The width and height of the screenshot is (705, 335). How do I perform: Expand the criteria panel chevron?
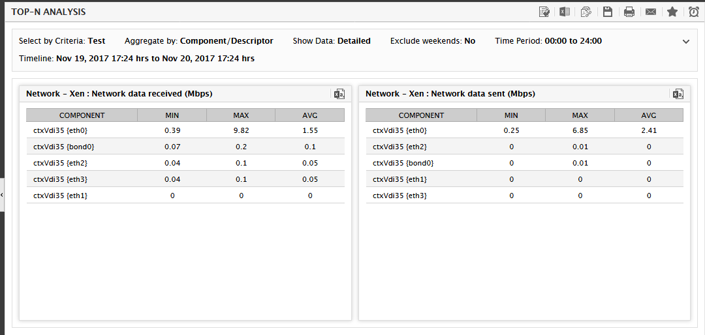coord(685,42)
